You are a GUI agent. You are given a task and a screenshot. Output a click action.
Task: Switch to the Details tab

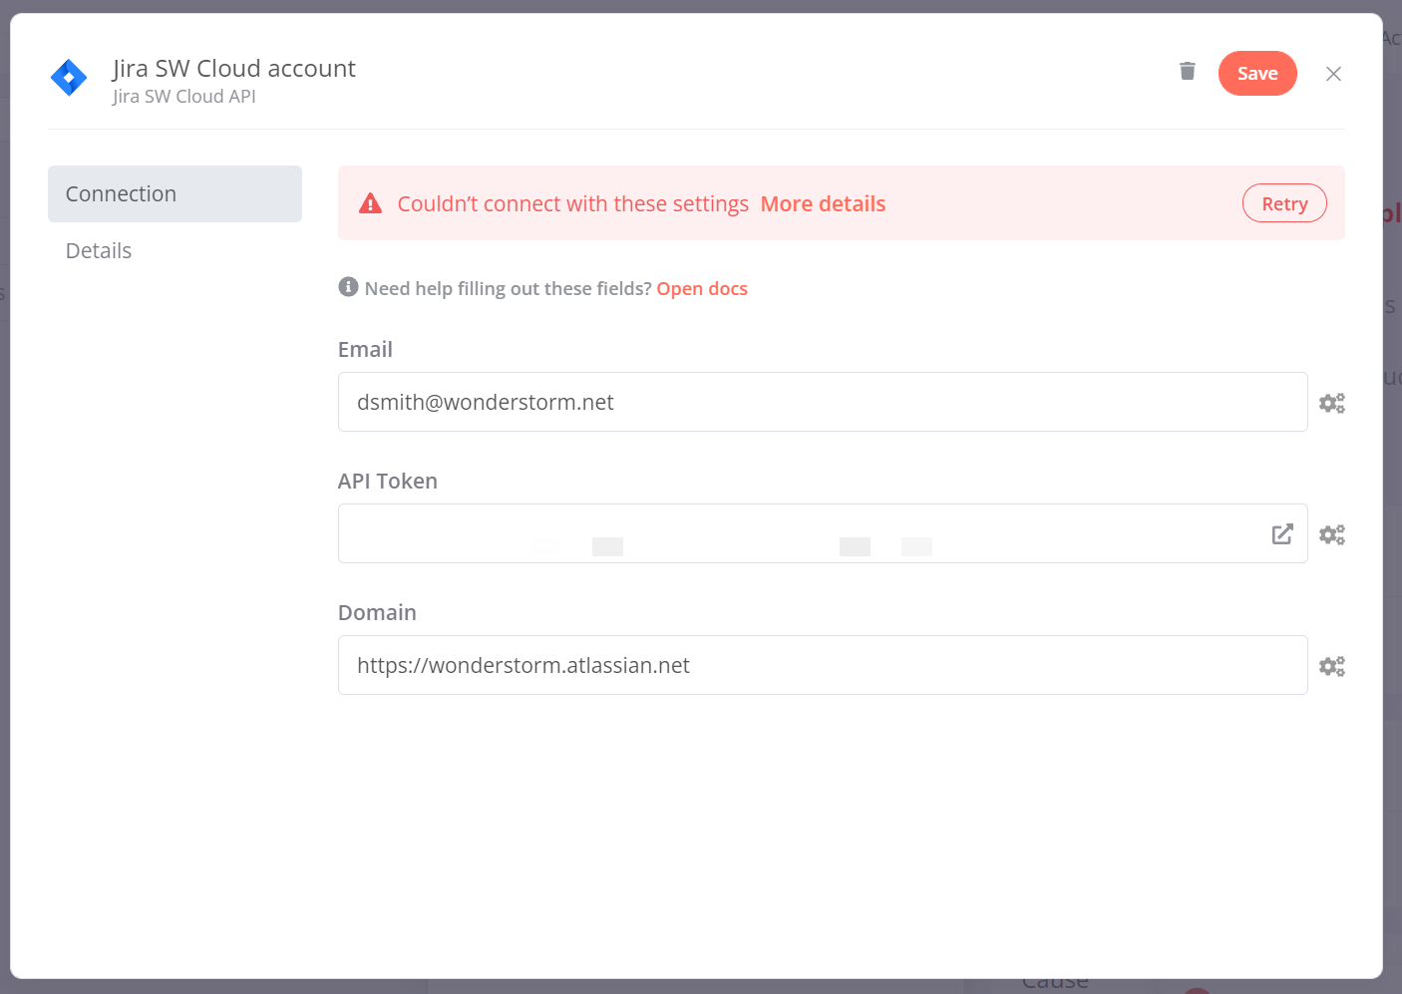[x=98, y=250]
